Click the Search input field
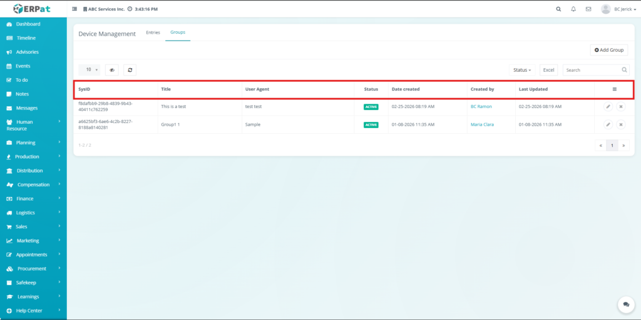The image size is (641, 320). pos(592,70)
